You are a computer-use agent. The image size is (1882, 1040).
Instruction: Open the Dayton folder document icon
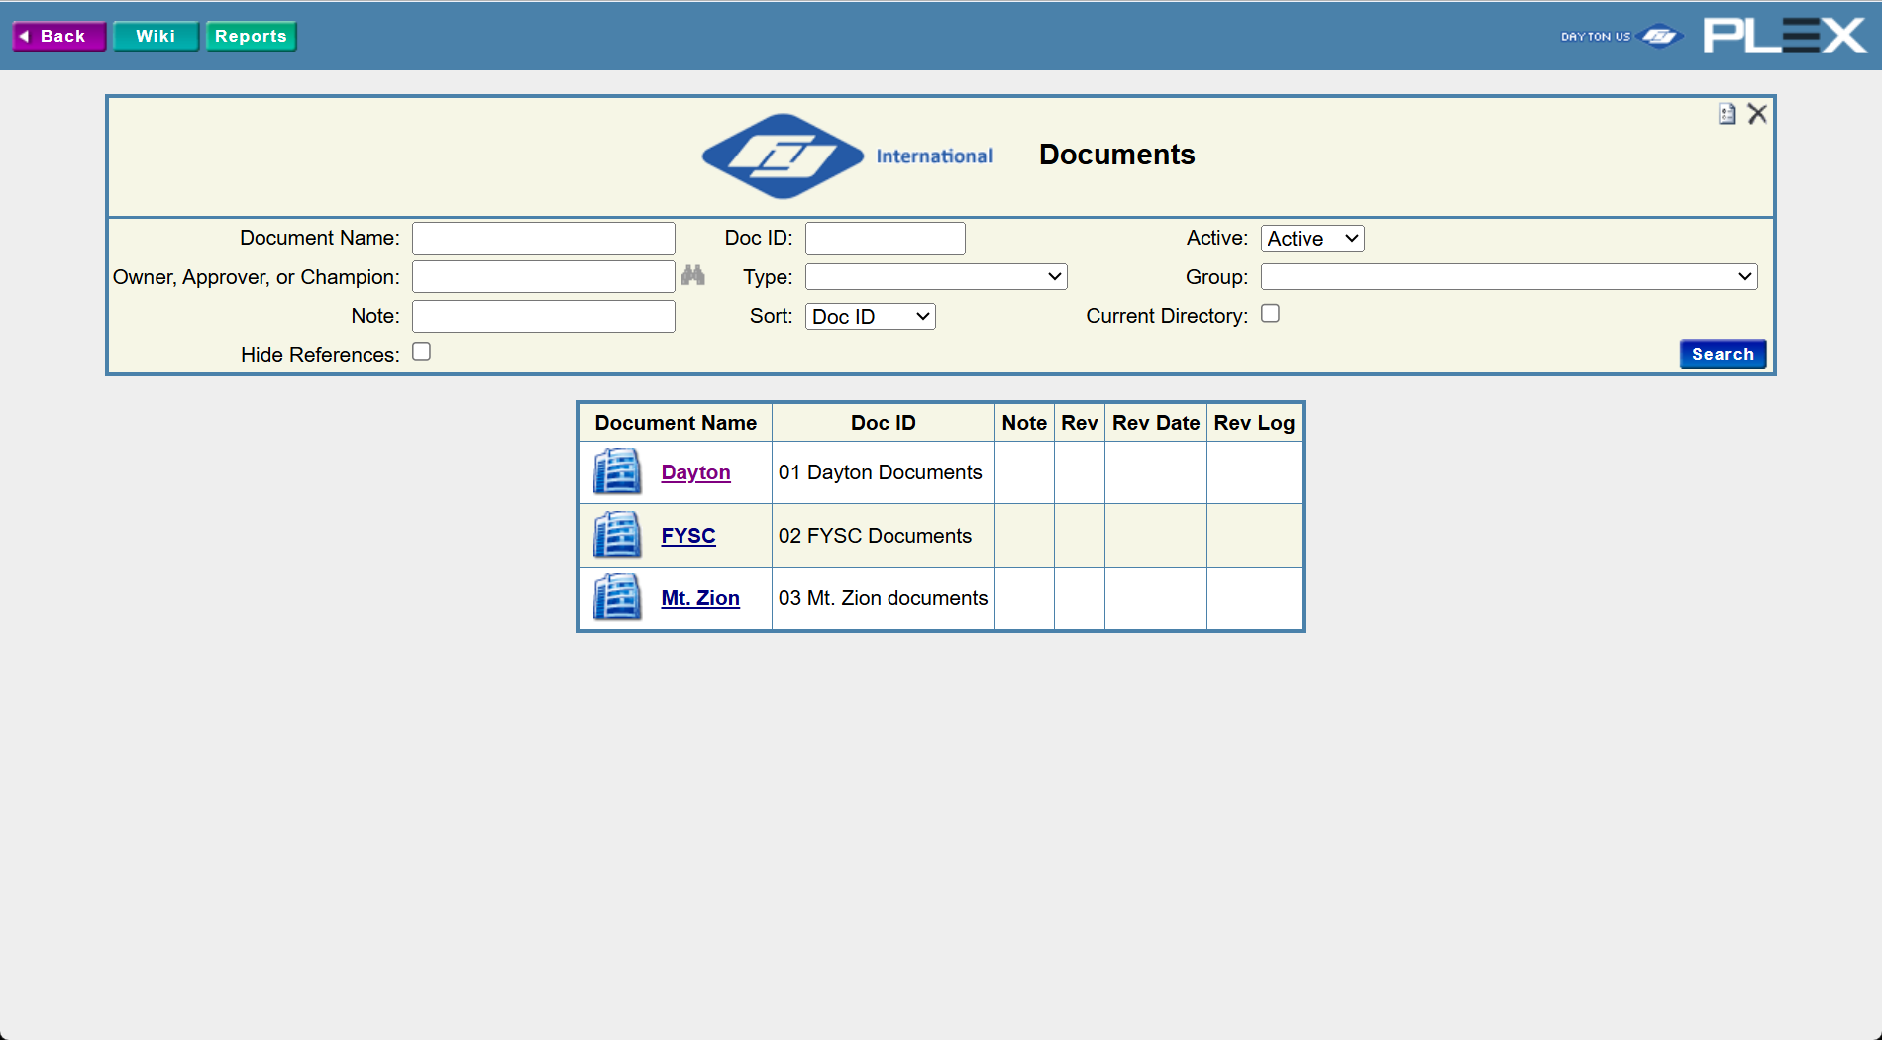pyautogui.click(x=616, y=472)
